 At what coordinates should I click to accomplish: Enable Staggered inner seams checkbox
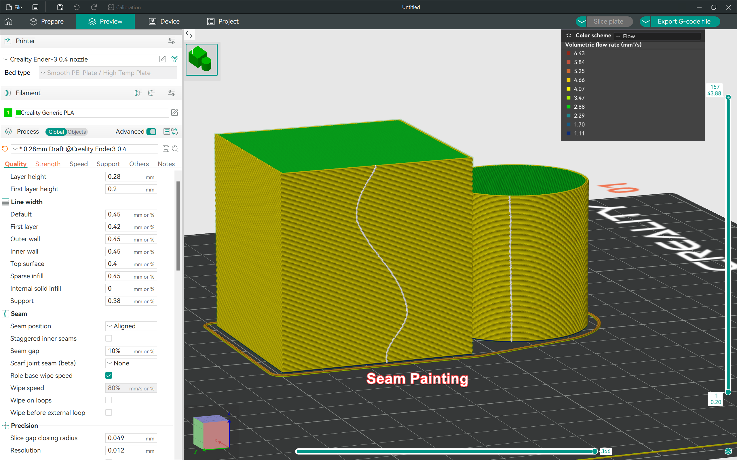pyautogui.click(x=108, y=338)
